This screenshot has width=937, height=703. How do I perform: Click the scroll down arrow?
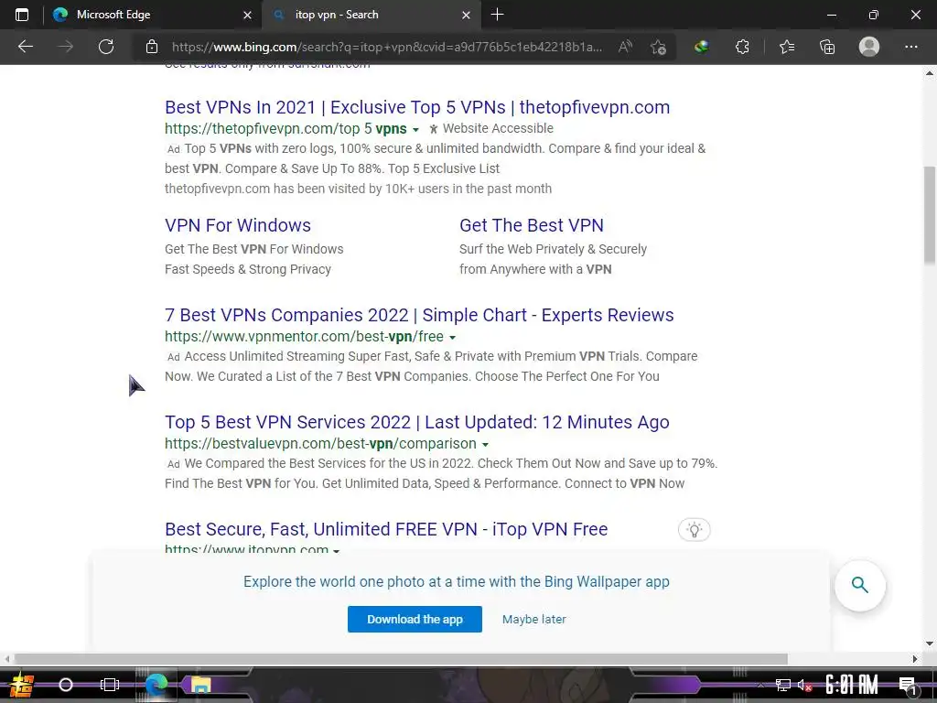[x=930, y=644]
